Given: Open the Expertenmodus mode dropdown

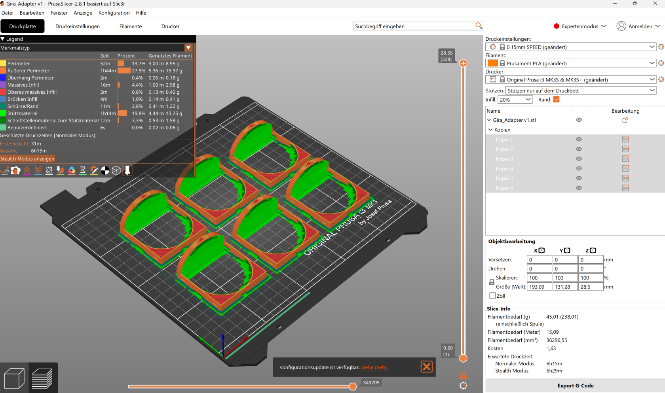Looking at the screenshot, I should pyautogui.click(x=579, y=26).
